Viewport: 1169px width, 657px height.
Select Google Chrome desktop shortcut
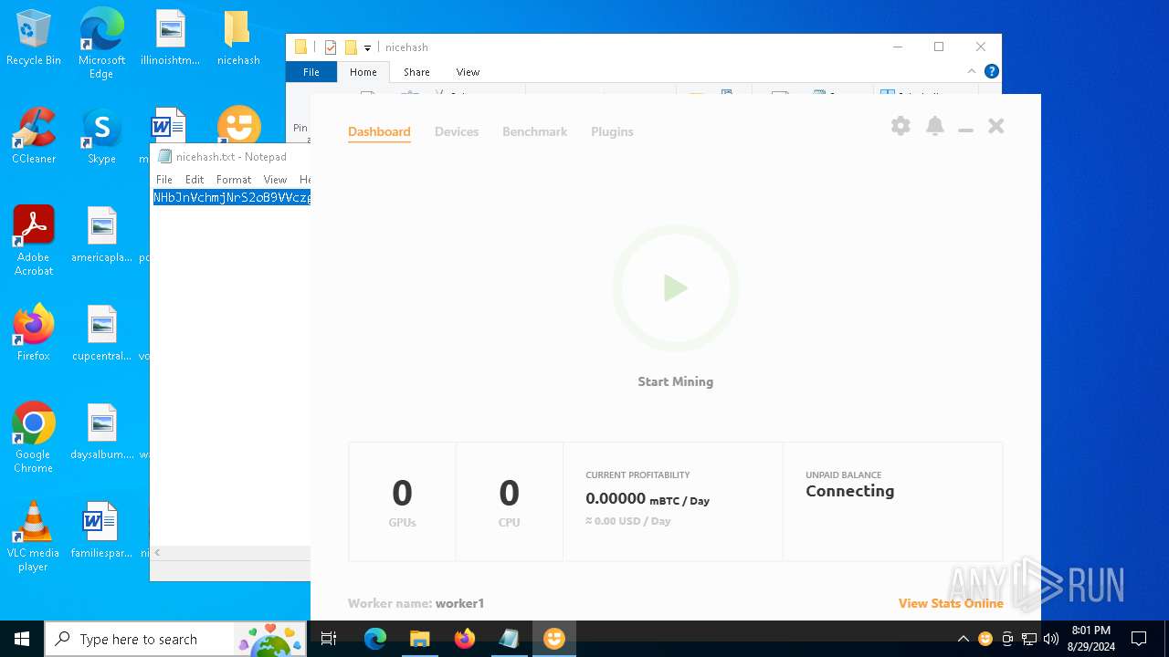click(x=34, y=438)
